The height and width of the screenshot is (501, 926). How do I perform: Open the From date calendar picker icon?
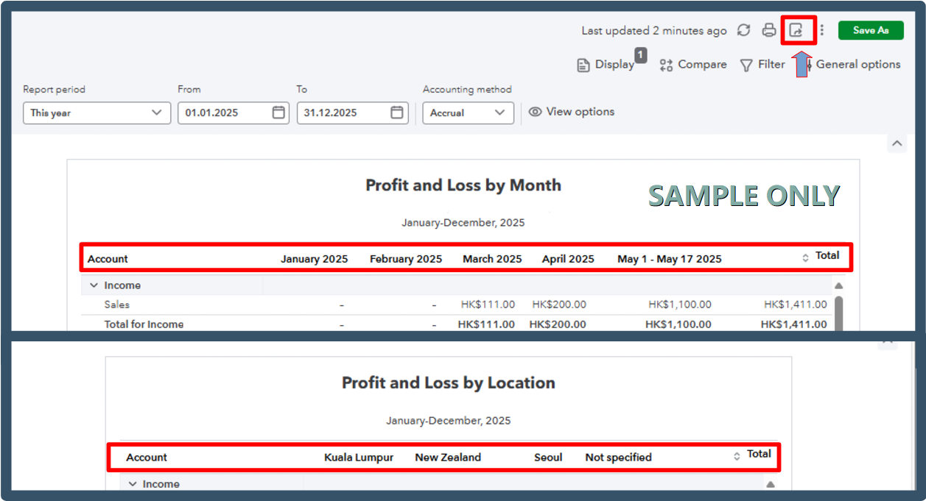click(x=278, y=113)
